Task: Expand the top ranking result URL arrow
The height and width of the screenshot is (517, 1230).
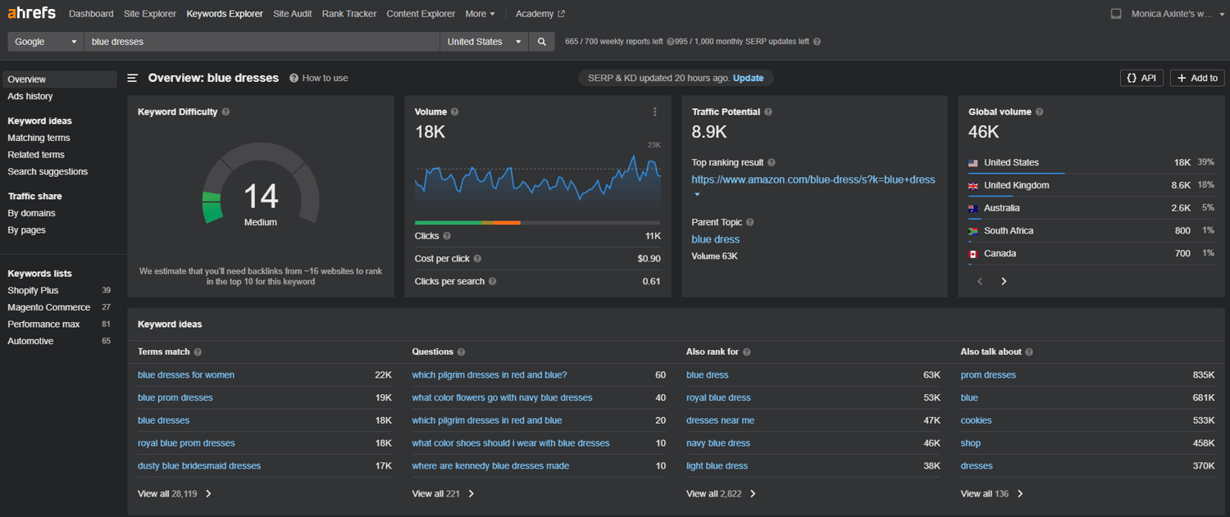Action: pos(697,195)
